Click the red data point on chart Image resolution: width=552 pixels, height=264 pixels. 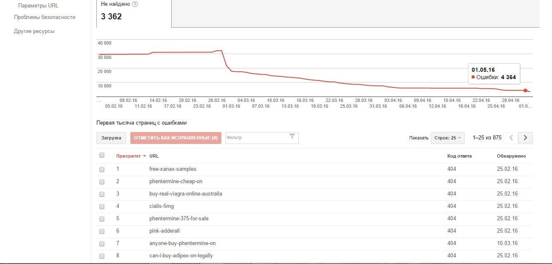click(x=525, y=90)
